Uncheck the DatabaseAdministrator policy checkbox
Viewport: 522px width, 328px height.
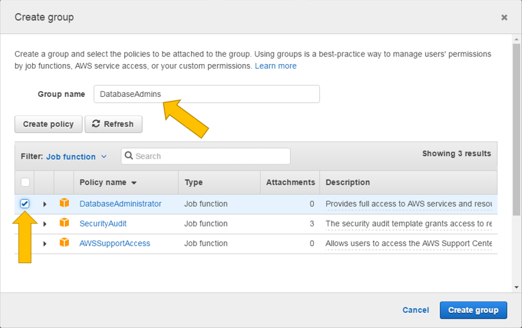(25, 204)
